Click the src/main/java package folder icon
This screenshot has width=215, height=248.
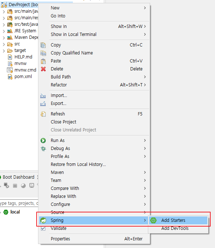point(10,12)
